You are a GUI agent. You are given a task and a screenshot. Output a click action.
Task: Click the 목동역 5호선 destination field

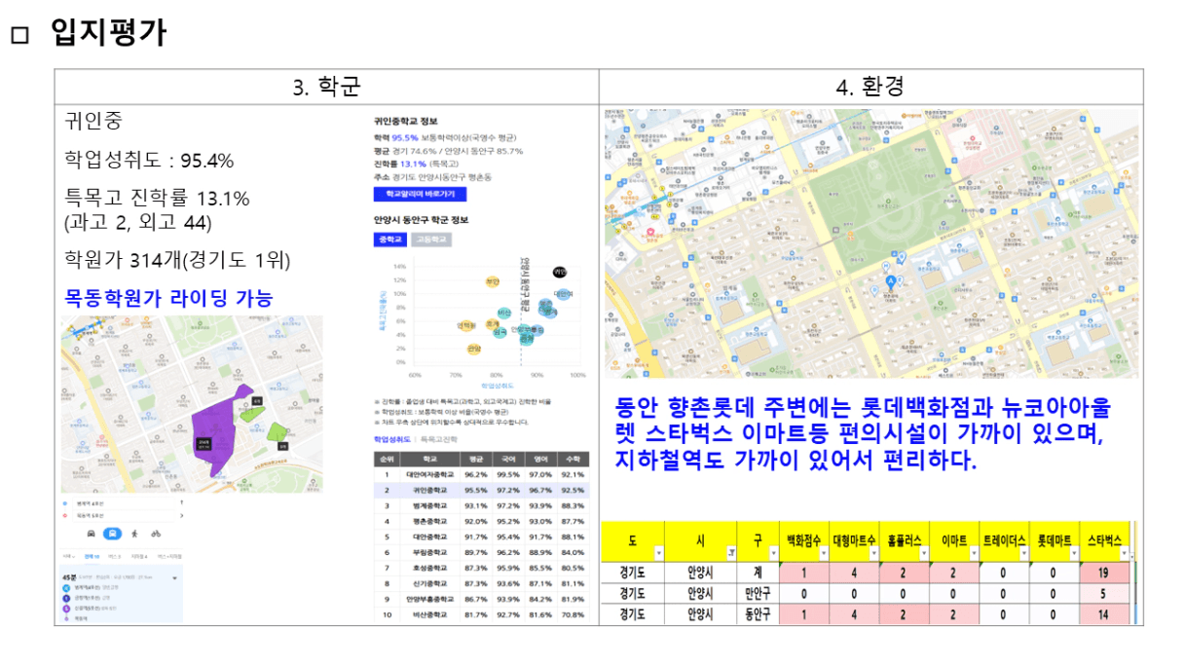[124, 516]
